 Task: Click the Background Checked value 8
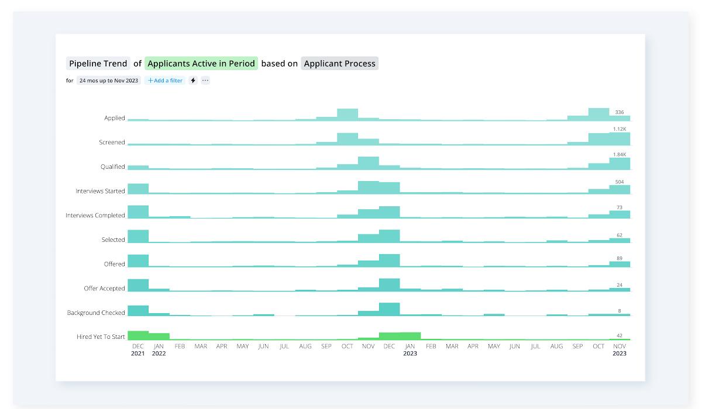click(620, 311)
